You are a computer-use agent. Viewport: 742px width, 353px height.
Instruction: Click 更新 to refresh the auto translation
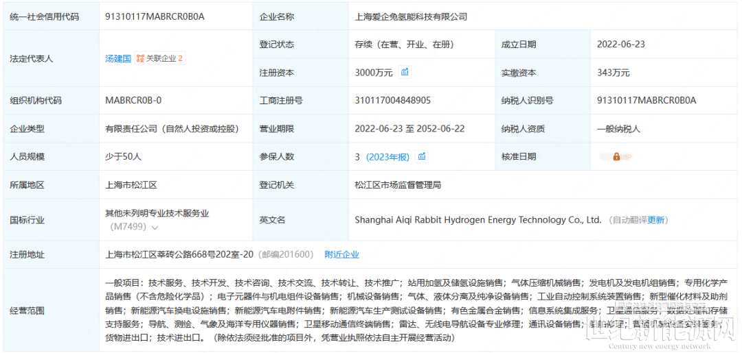(x=656, y=220)
